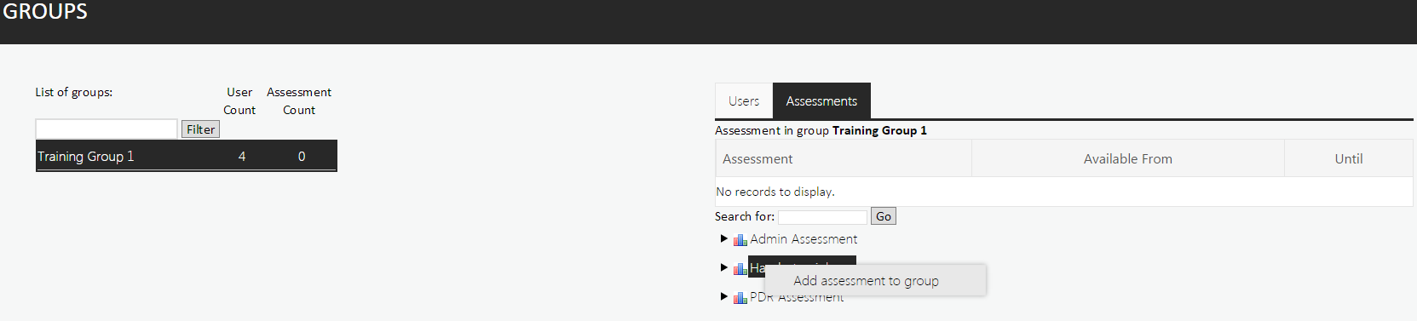
Task: Sort by the Until column header
Action: coord(1349,158)
